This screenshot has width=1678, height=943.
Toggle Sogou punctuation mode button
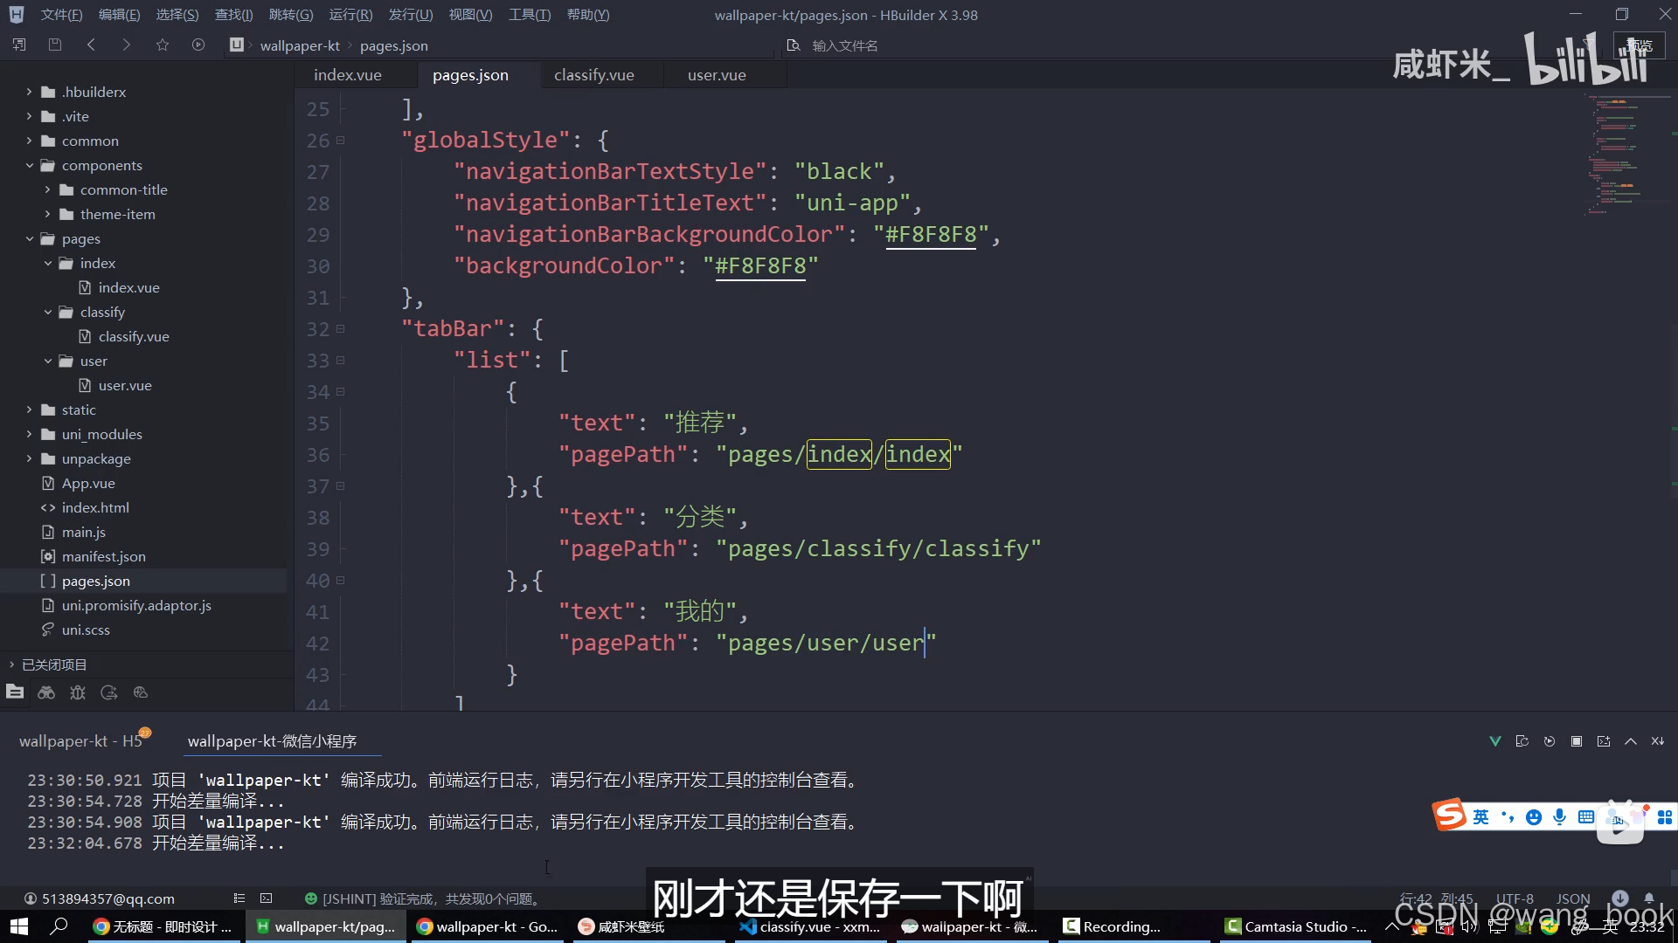[x=1508, y=817]
